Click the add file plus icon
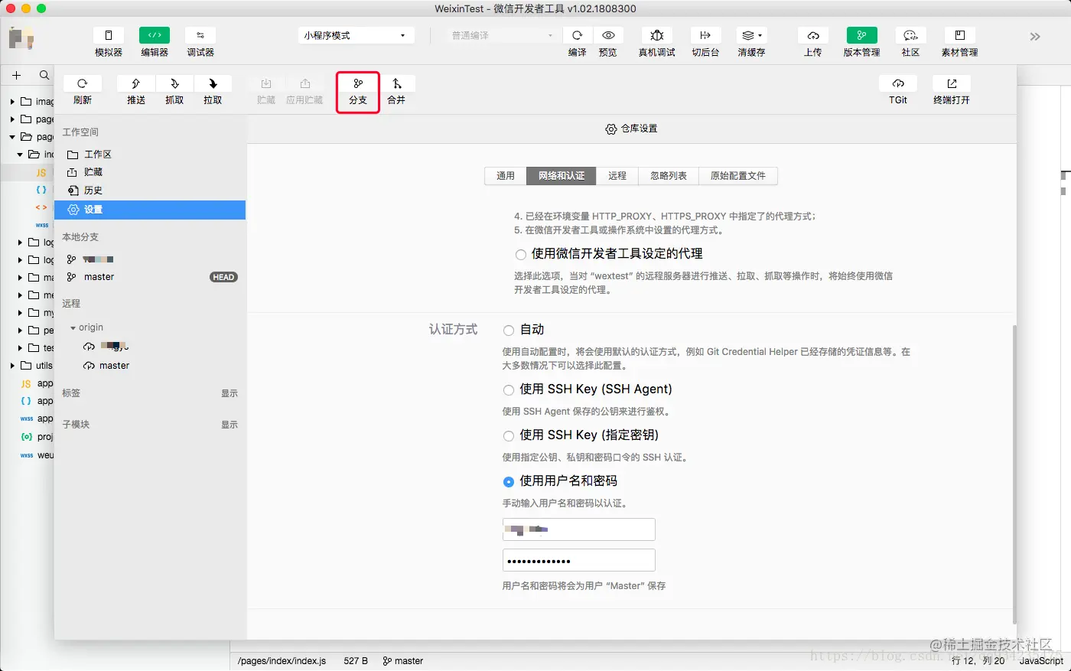The height and width of the screenshot is (671, 1071). (16, 75)
